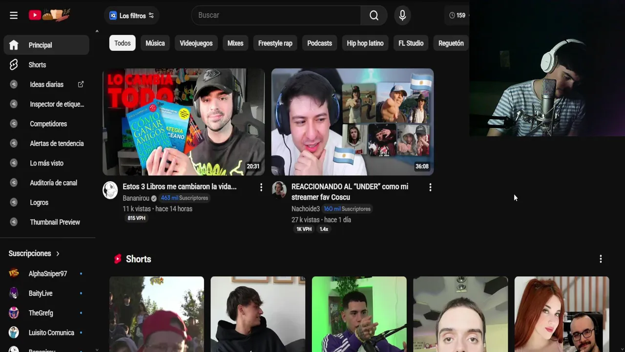Open the hamburger guide menu

click(14, 16)
